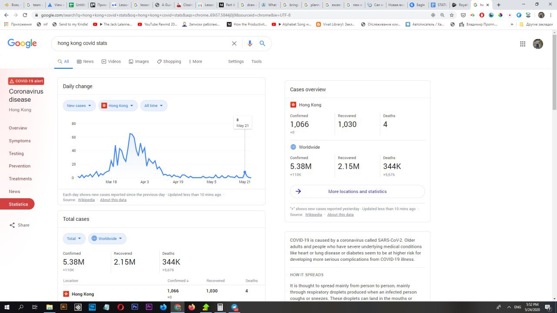Click Share in the sidebar

click(19, 225)
